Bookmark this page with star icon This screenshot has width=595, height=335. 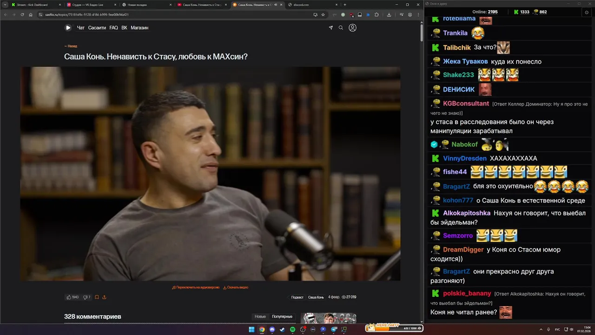coord(323,14)
